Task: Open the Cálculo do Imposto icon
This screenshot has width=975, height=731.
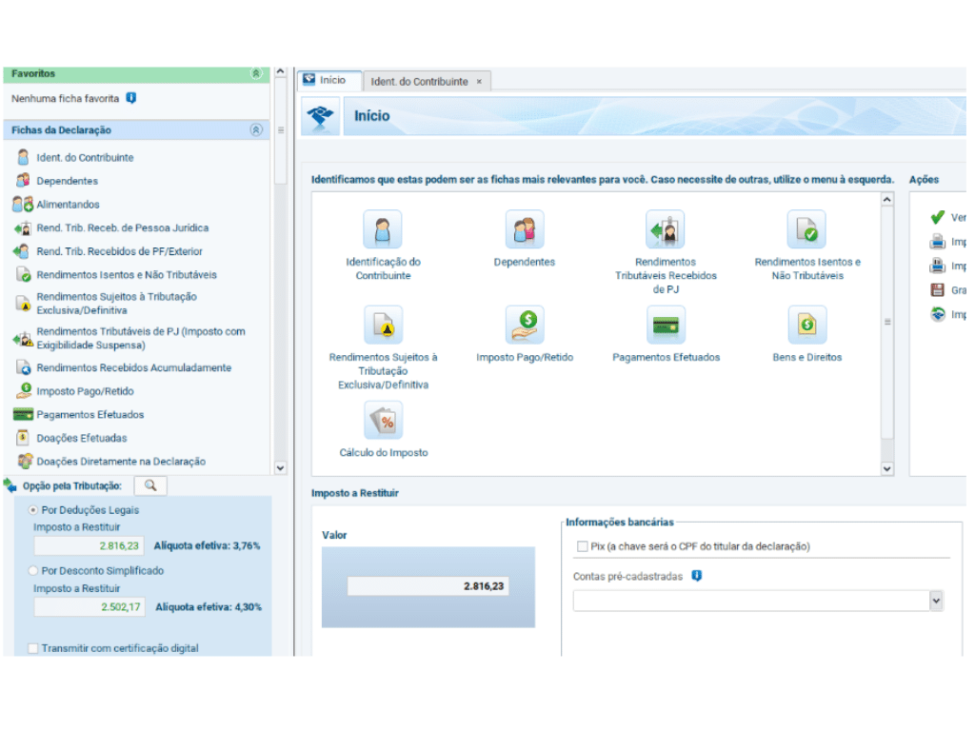Action: (383, 421)
